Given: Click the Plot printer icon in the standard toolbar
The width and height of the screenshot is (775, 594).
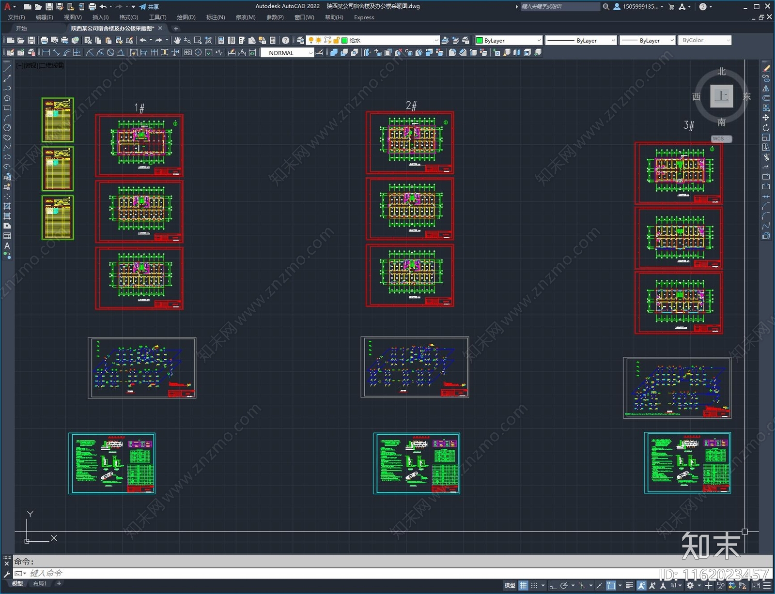Looking at the screenshot, I should point(44,40).
